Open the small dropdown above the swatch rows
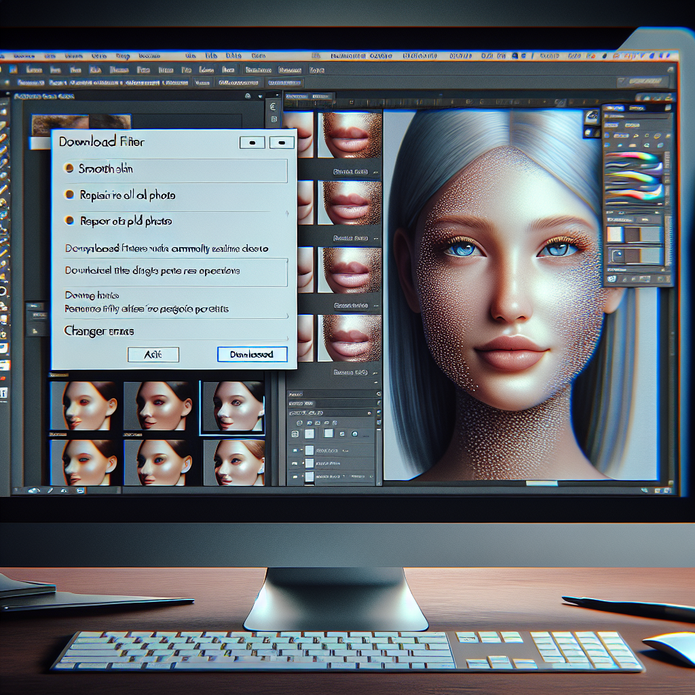Image resolution: width=695 pixels, height=695 pixels. (645, 219)
